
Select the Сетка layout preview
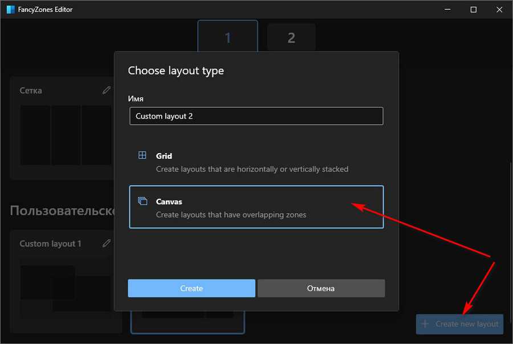click(x=66, y=135)
